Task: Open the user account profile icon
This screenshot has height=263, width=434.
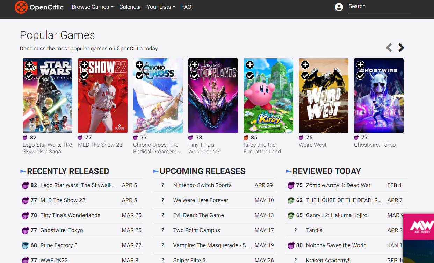Action: coord(339,7)
